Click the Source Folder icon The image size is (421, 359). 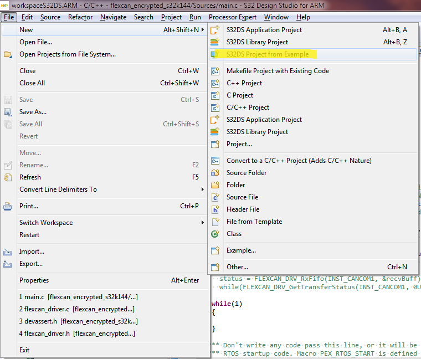pos(215,173)
